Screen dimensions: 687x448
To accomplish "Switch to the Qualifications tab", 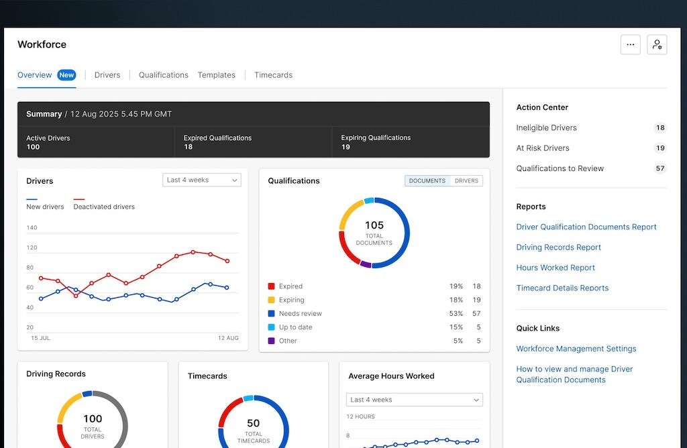I will pos(164,75).
